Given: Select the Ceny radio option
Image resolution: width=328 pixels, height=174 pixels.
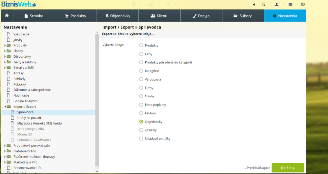Looking at the screenshot, I should pyautogui.click(x=141, y=54).
